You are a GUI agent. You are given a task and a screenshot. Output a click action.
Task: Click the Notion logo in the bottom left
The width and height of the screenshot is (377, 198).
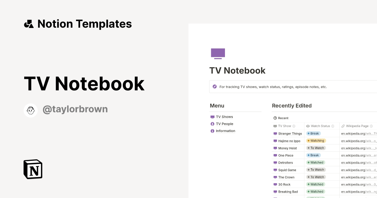[x=33, y=169]
